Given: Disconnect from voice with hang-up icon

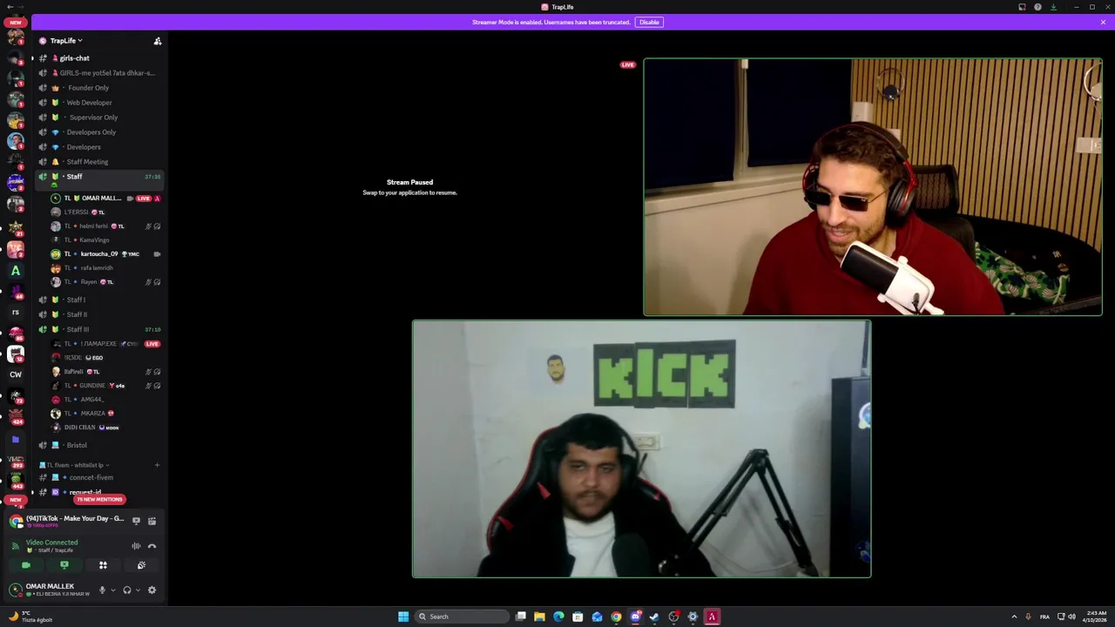Looking at the screenshot, I should point(152,546).
